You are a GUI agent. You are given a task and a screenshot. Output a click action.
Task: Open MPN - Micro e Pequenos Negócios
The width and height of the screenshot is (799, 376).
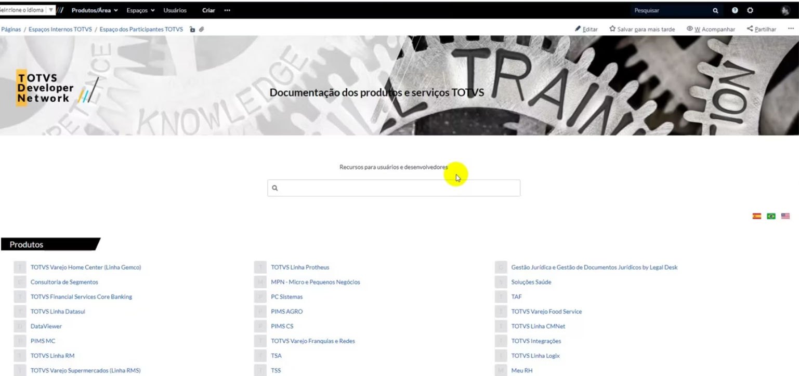pos(316,282)
